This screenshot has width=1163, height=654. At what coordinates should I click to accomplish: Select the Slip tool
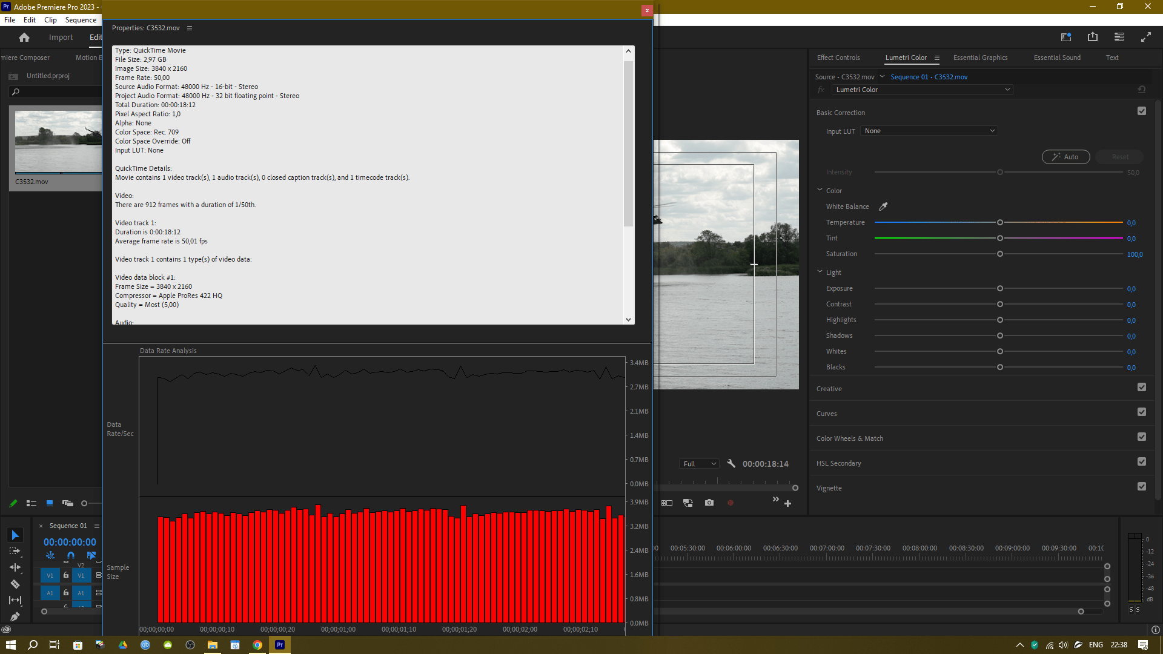[x=15, y=601]
